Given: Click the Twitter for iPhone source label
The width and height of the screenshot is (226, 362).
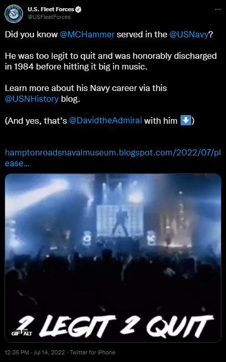Looking at the screenshot, I should click(x=93, y=352).
